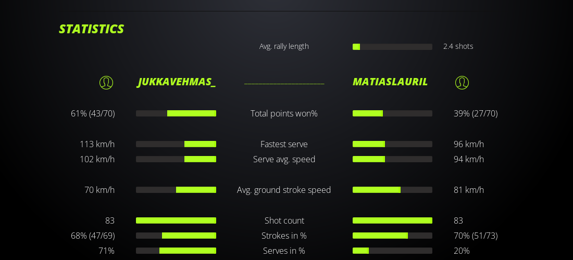Click the MATIASLAURIL player profile icon
This screenshot has width=573, height=260.
click(462, 83)
